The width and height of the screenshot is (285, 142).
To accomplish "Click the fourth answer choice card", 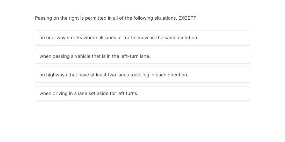I will click(142, 93).
